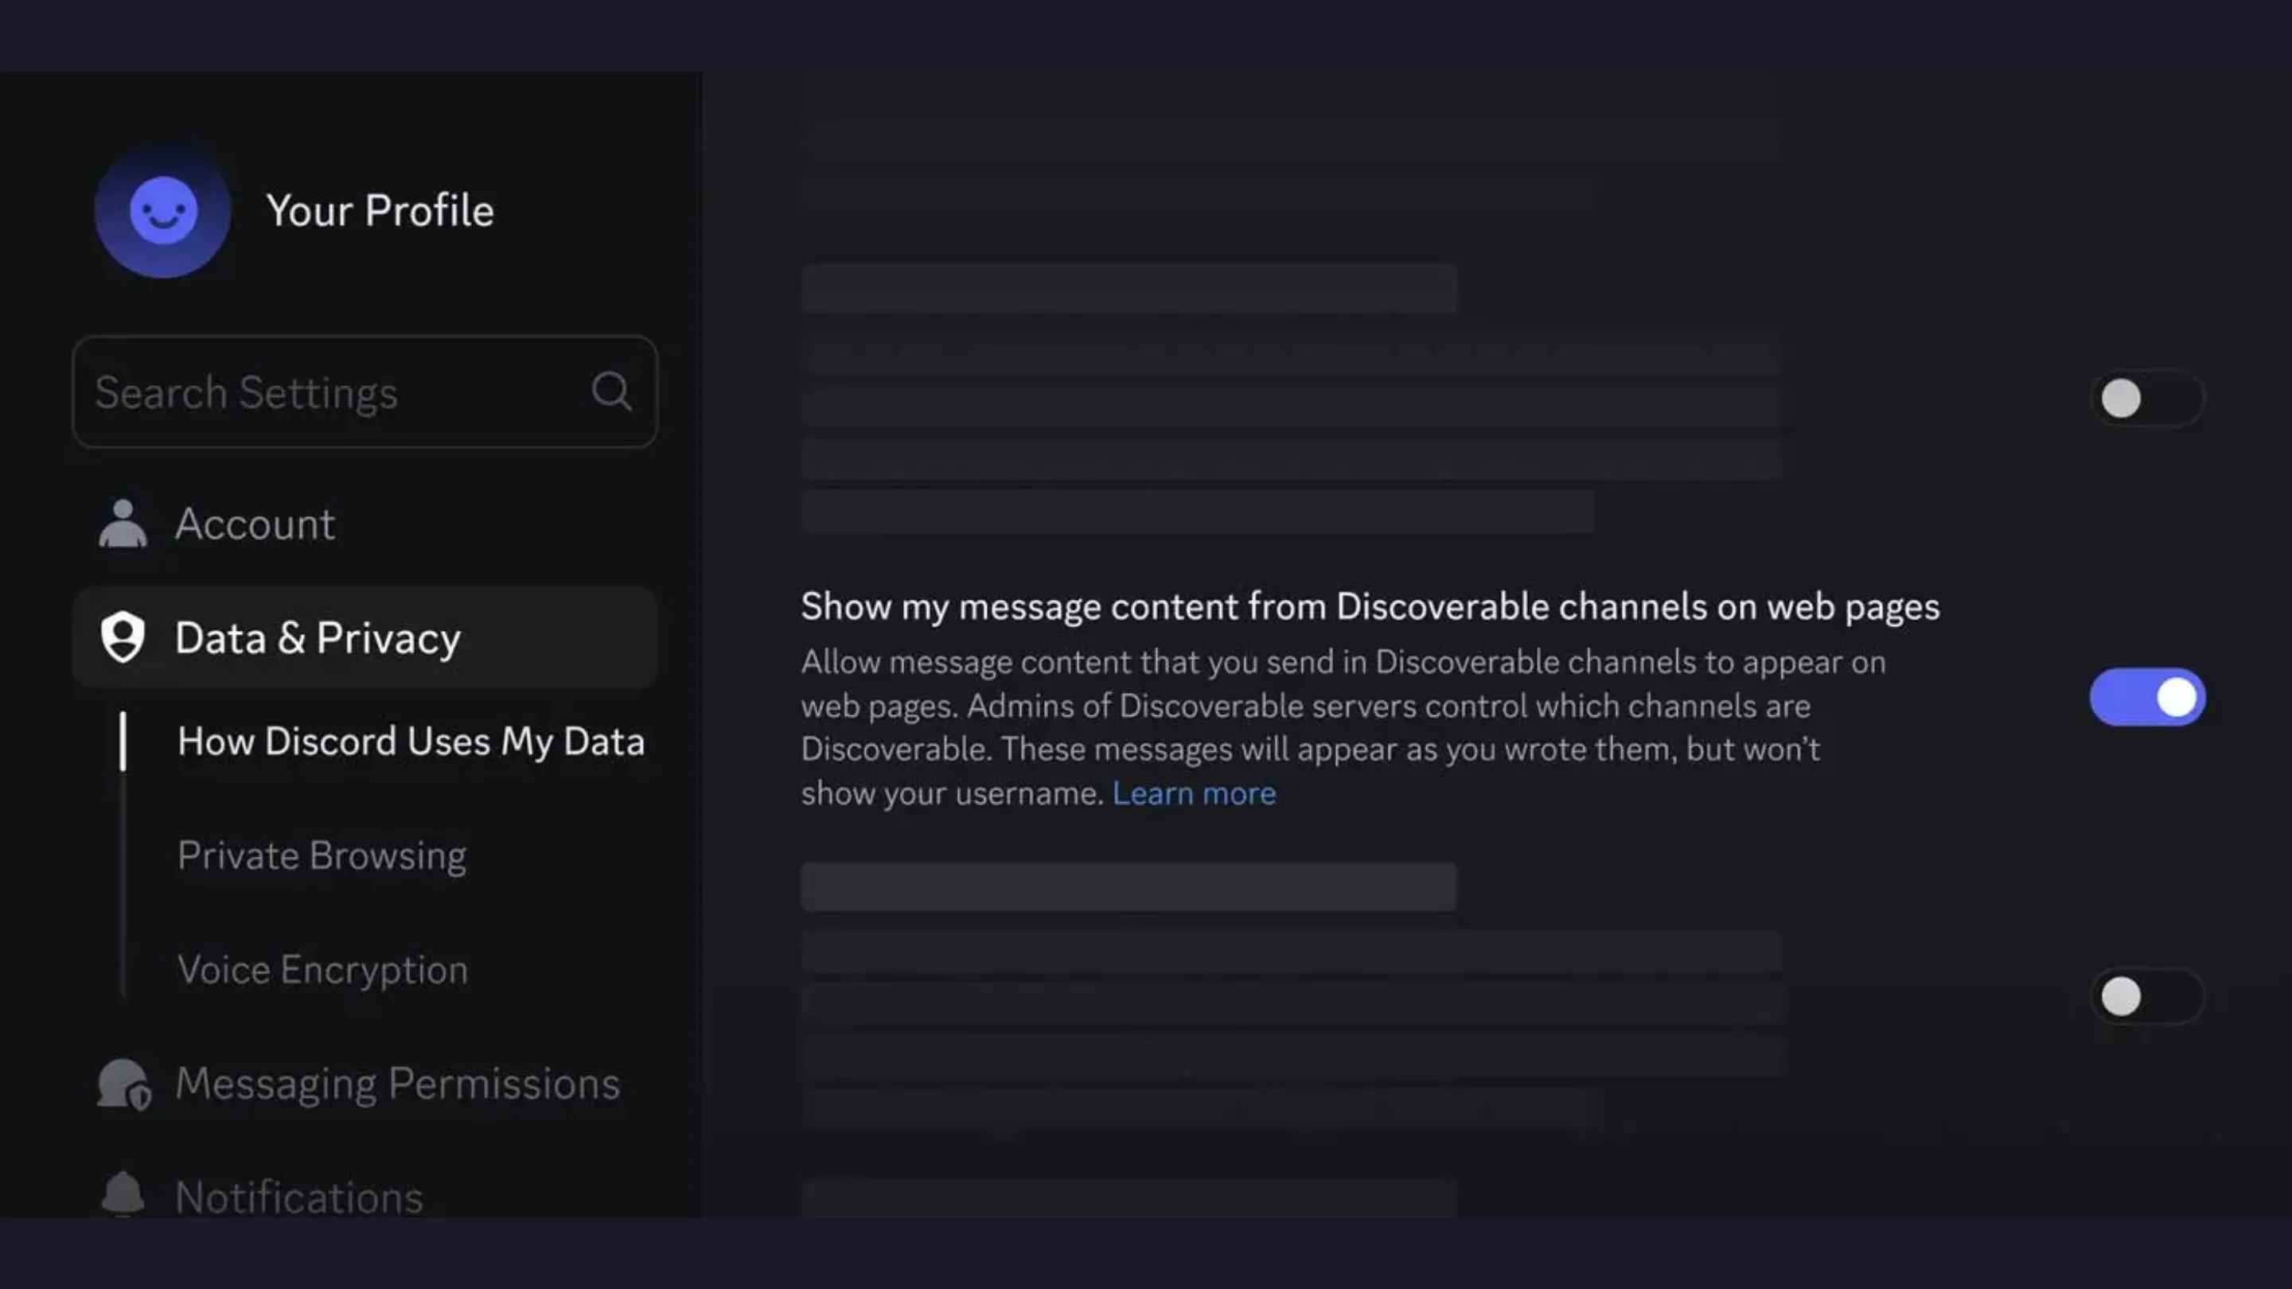Click the Account person icon
This screenshot has height=1289, width=2292.
click(123, 523)
